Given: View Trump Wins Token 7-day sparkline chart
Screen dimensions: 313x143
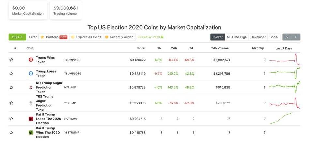Looking at the screenshot, I should 284,60.
